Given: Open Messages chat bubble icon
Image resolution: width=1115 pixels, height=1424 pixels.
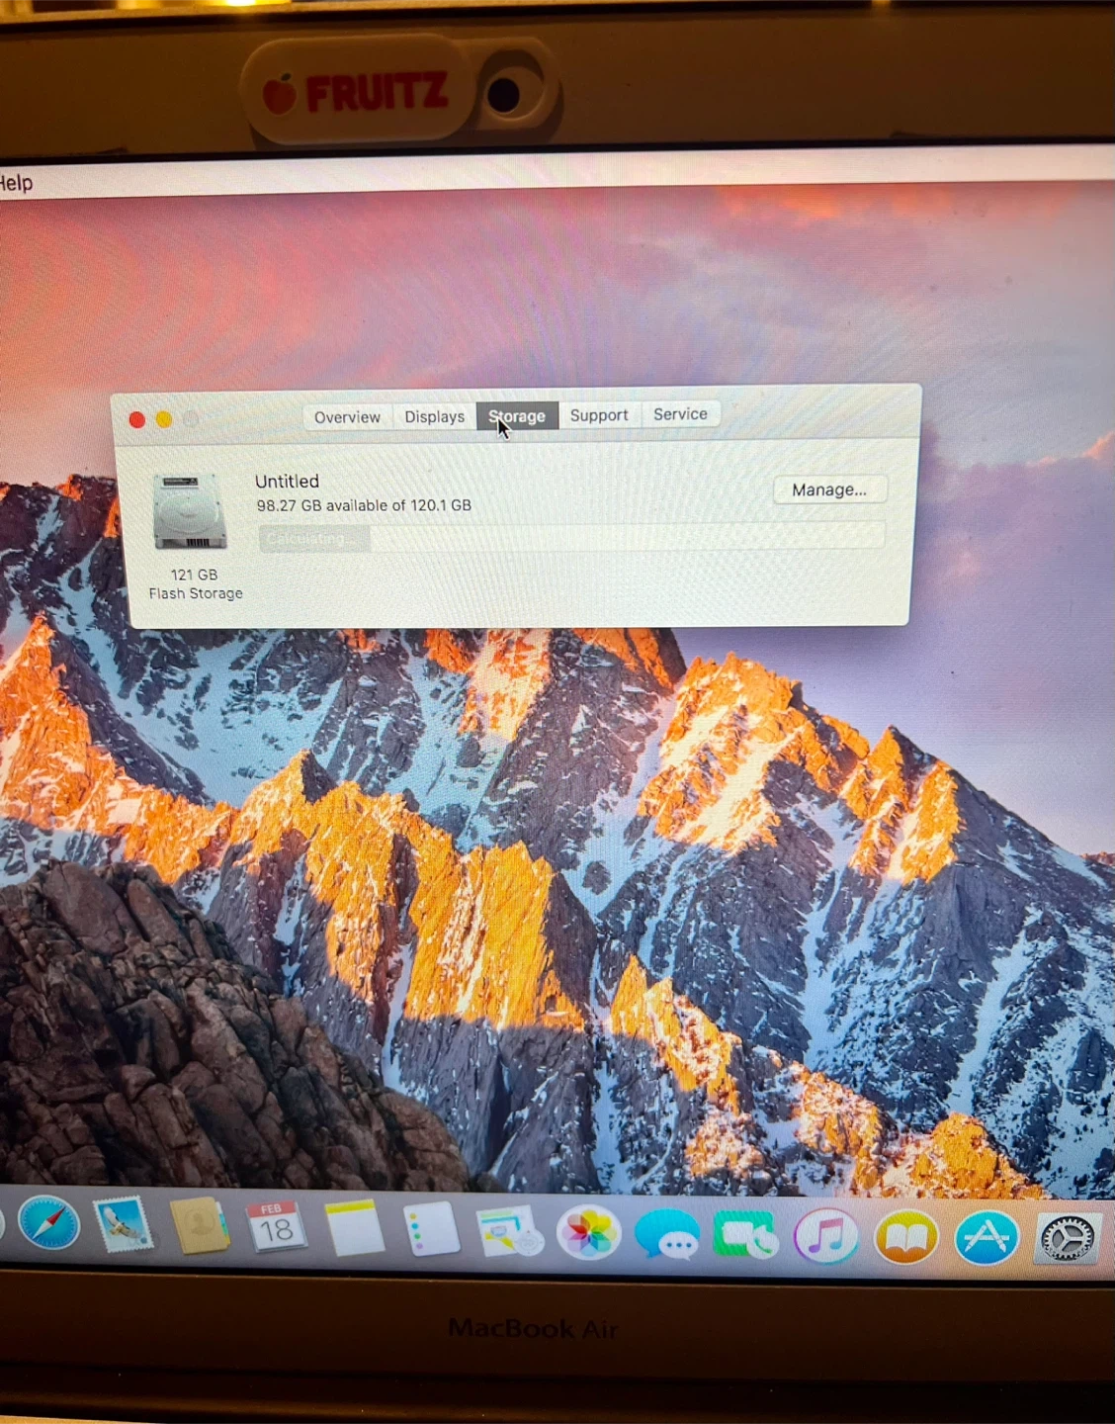Looking at the screenshot, I should click(x=666, y=1235).
